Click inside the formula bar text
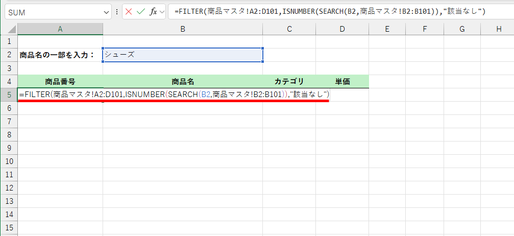This screenshot has height=236, width=514. point(330,12)
